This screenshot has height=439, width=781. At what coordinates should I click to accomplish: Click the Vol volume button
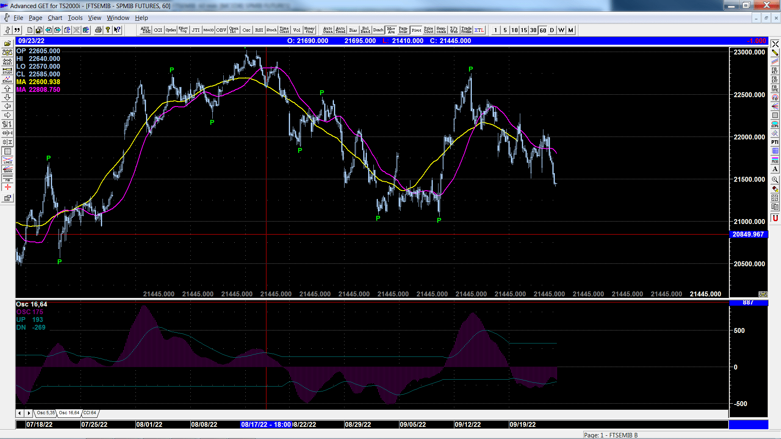coord(297,30)
